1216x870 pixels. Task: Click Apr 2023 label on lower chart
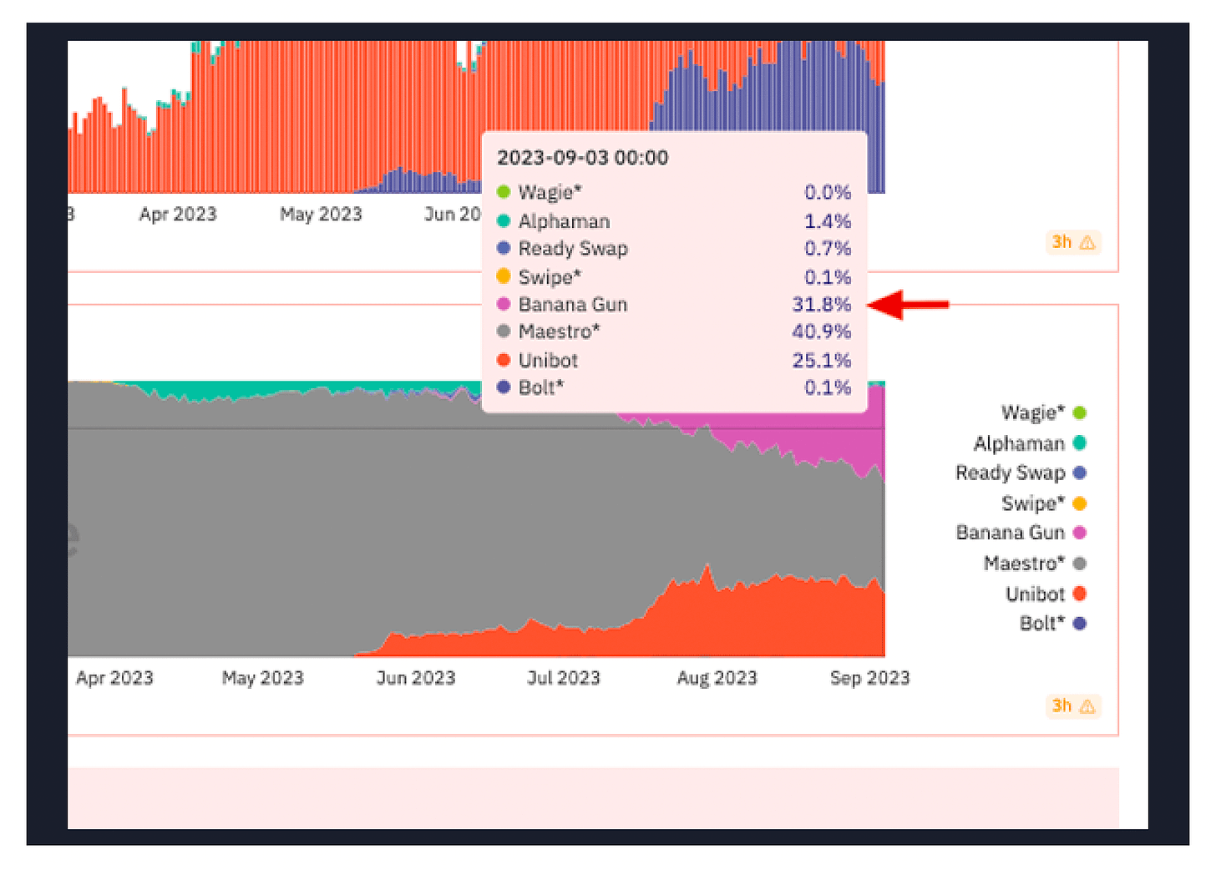tap(114, 678)
